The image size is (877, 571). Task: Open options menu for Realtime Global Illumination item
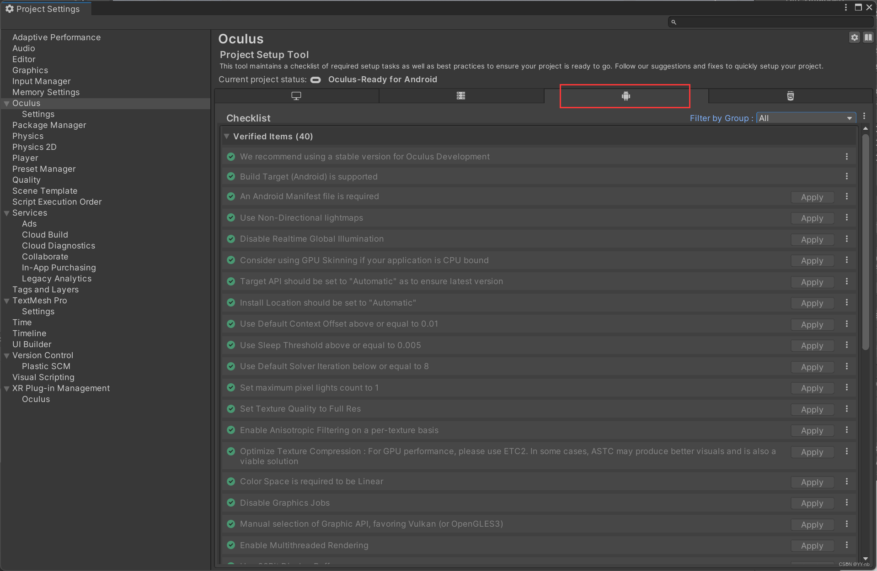click(846, 239)
